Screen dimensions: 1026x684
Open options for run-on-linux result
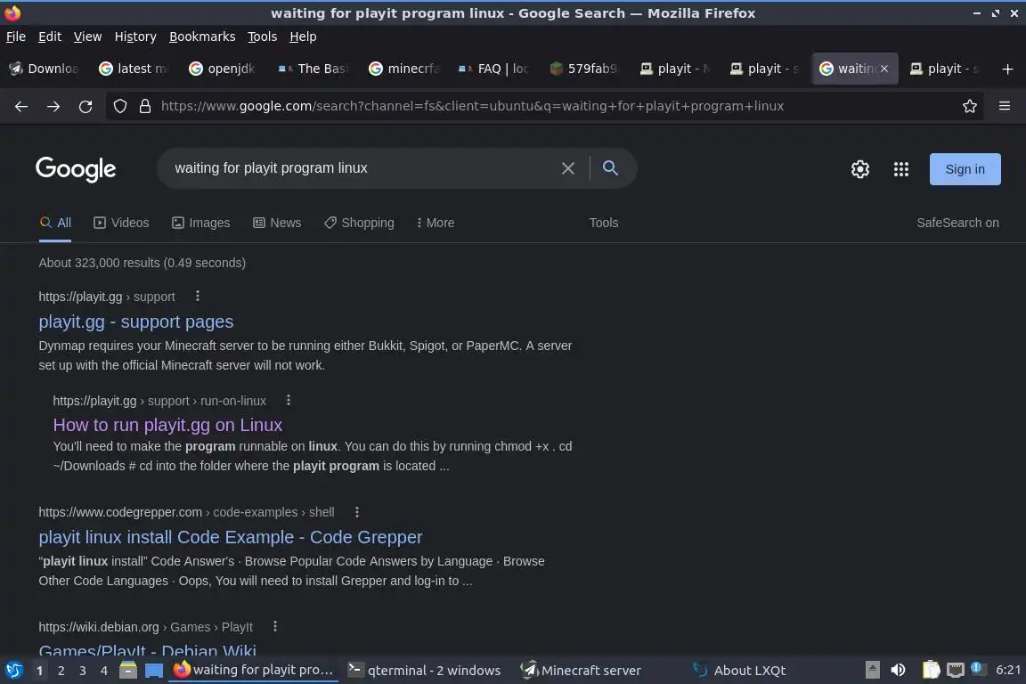pos(288,401)
